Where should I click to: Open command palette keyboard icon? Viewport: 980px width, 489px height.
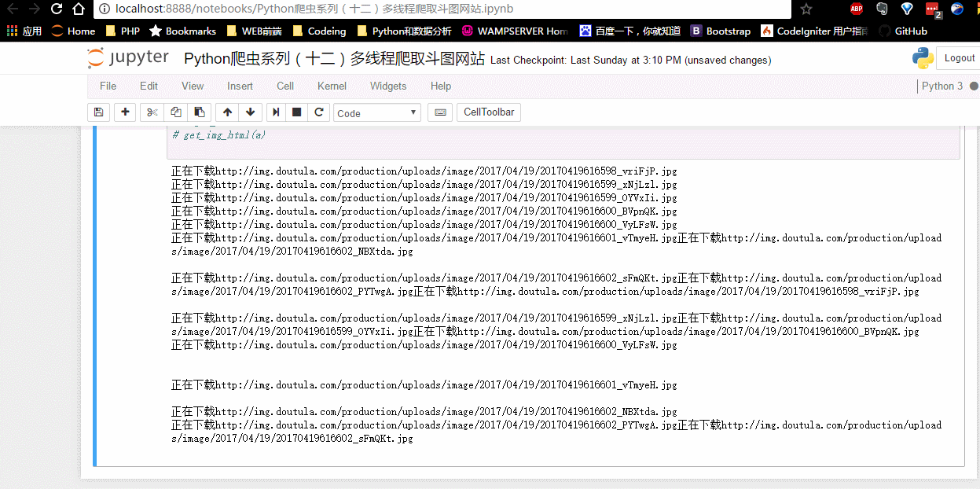tap(440, 112)
